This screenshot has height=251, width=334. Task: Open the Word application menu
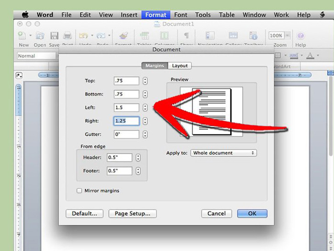(45, 15)
